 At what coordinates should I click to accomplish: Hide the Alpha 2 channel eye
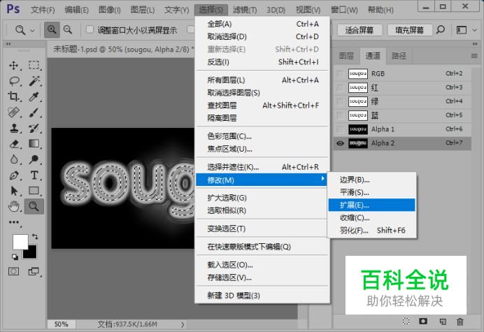(340, 143)
